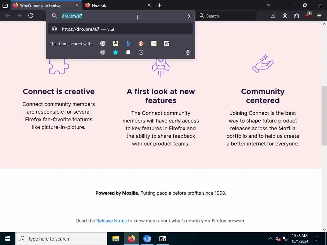Viewport: 327px width, 245px height.
Task: Close the New Tab tab
Action: [149, 5]
